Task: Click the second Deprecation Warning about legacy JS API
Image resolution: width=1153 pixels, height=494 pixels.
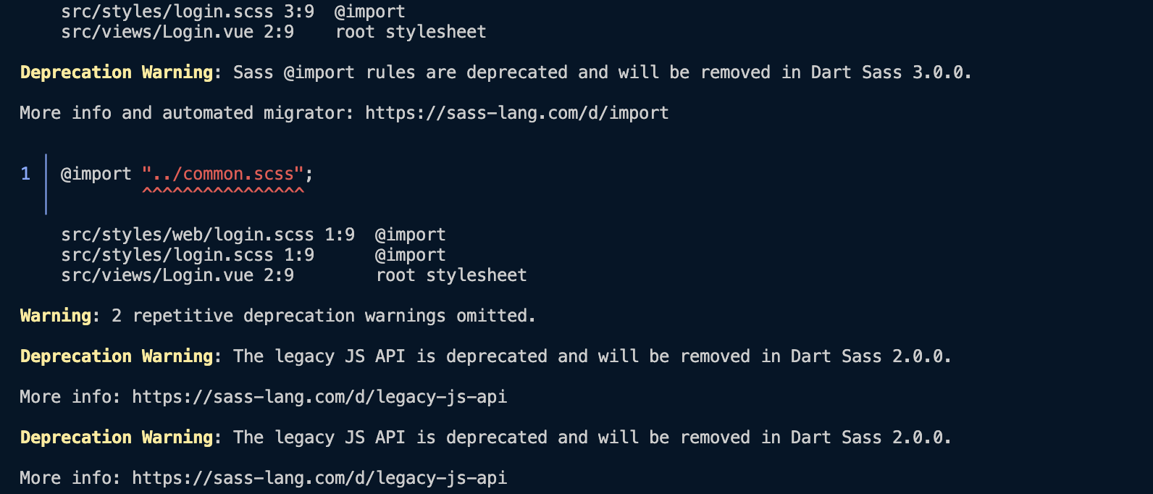Action: (117, 356)
